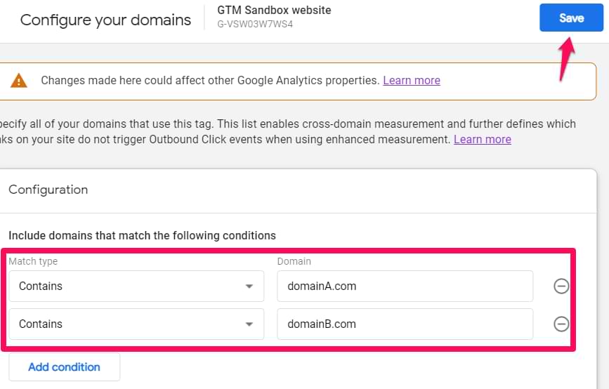This screenshot has width=609, height=389.
Task: Click the domainB.com domain input field
Action: [x=405, y=324]
